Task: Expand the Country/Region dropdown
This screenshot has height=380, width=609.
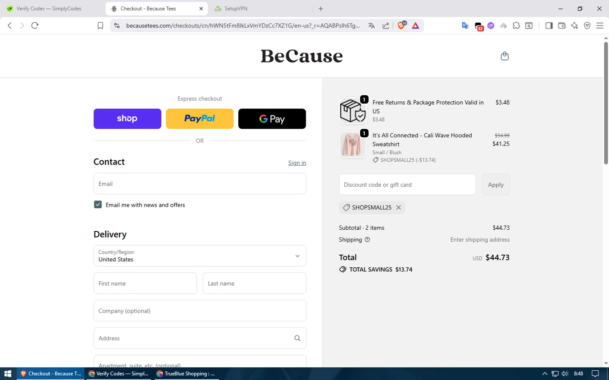Action: tap(200, 256)
